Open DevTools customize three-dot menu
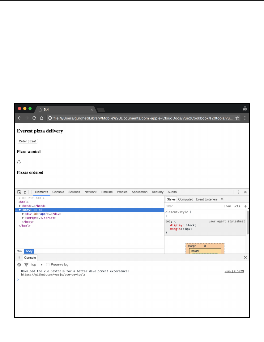The image size is (264, 342). [x=238, y=192]
